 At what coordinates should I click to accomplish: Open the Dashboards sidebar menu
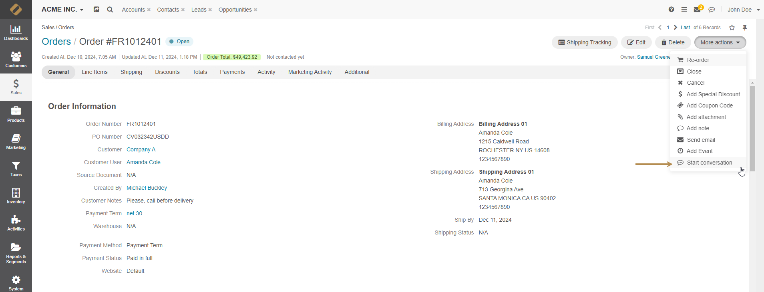[x=16, y=33]
